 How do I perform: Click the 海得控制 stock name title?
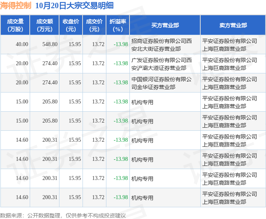click(x=16, y=5)
